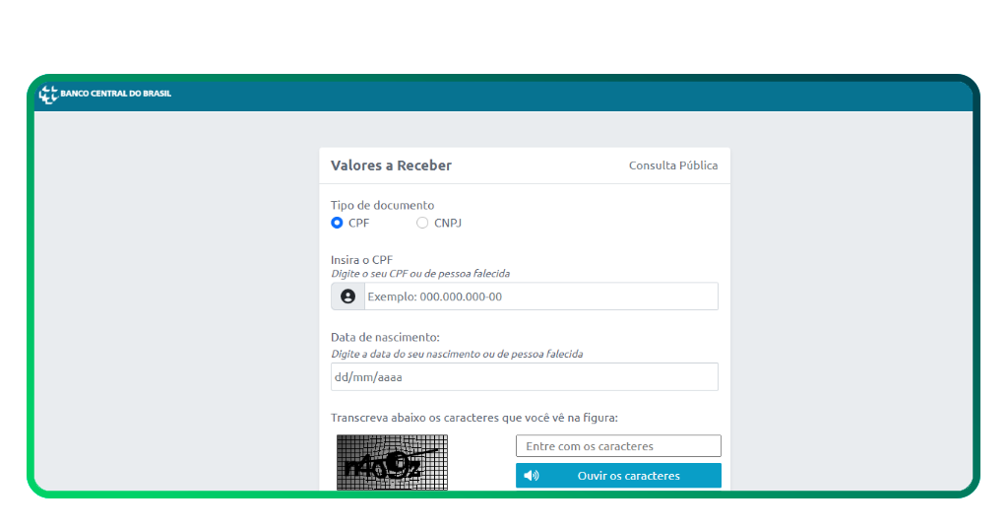Click the CNPJ option label text
This screenshot has height=528, width=1008.
(447, 223)
